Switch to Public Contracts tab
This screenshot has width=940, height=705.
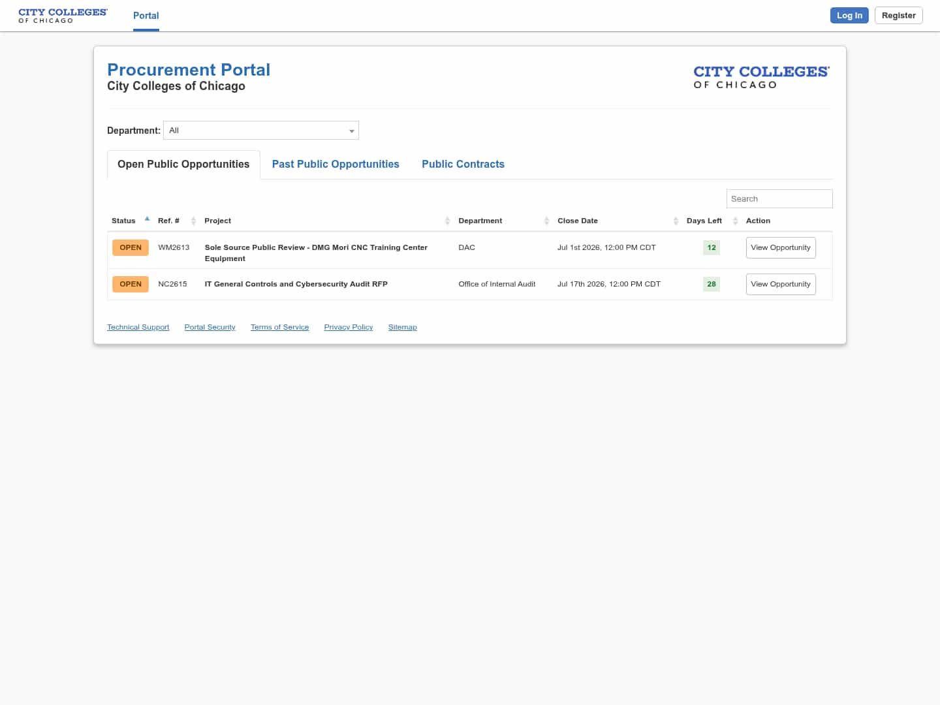coord(463,164)
